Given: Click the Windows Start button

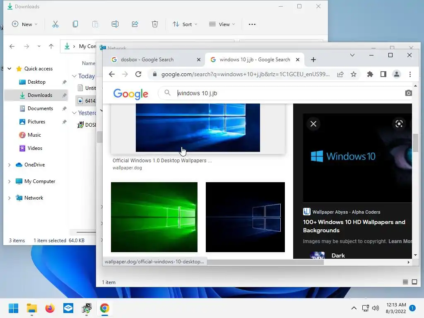Looking at the screenshot, I should (14, 308).
